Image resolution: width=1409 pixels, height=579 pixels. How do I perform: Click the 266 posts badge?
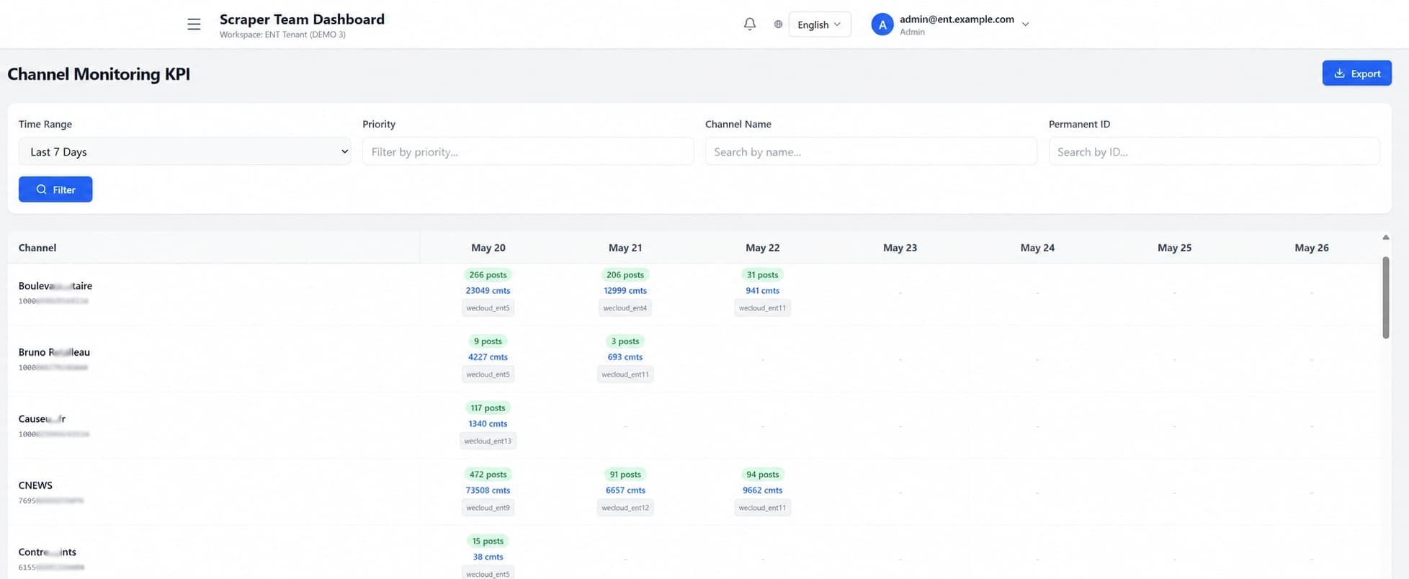(x=488, y=274)
